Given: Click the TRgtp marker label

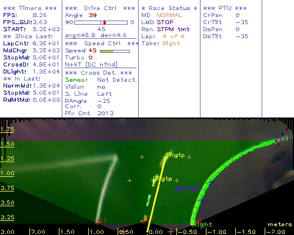Looking at the screenshot, I should click(x=175, y=155).
